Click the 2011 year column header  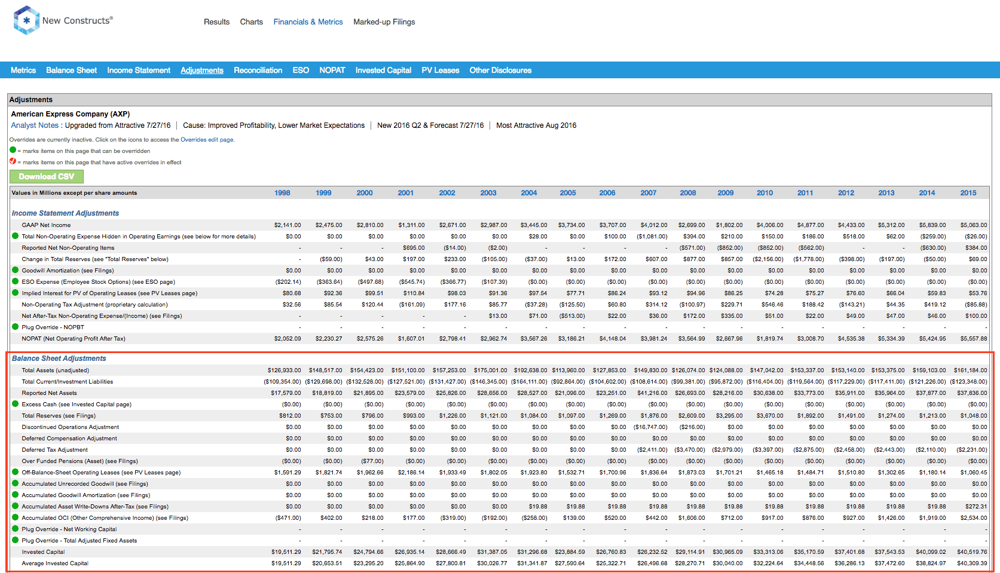click(x=805, y=193)
